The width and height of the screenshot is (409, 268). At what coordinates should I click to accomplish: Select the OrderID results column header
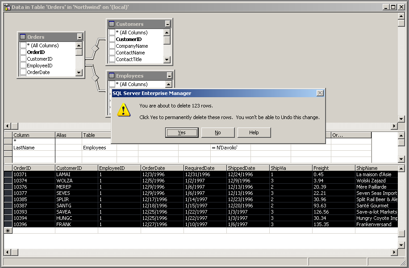[x=33, y=168]
